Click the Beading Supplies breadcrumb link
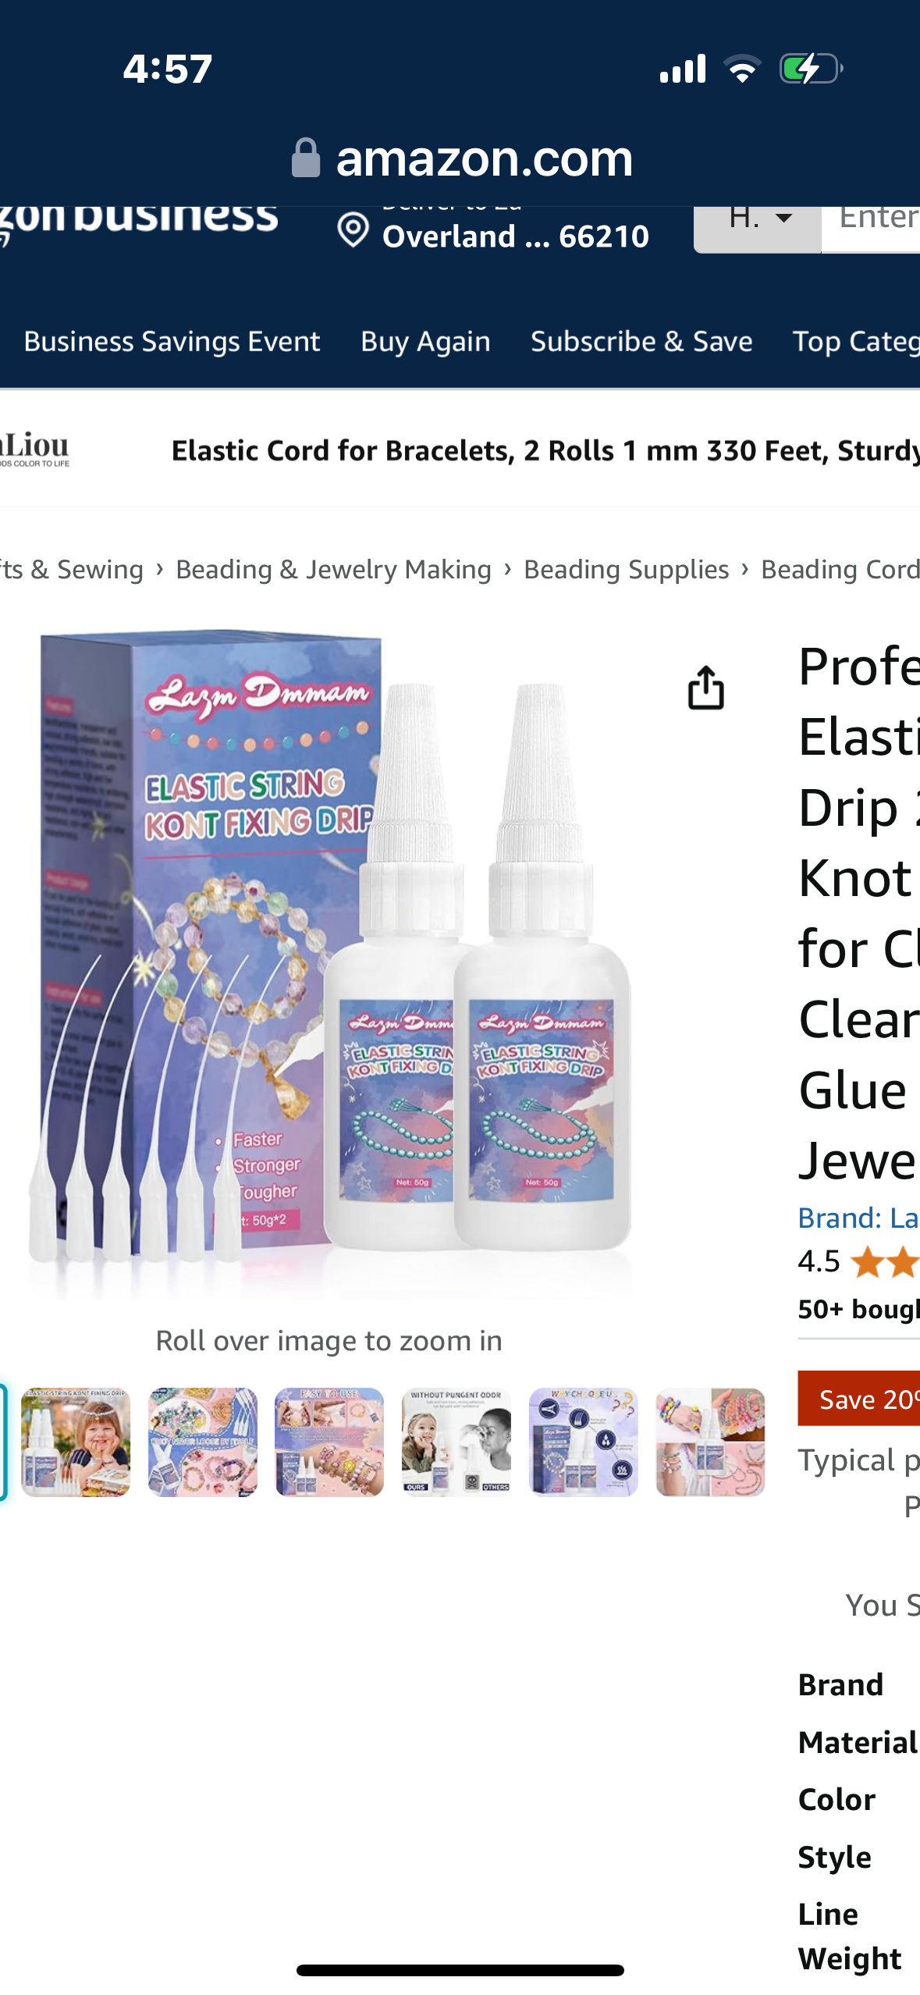The height and width of the screenshot is (1995, 920). tap(626, 570)
